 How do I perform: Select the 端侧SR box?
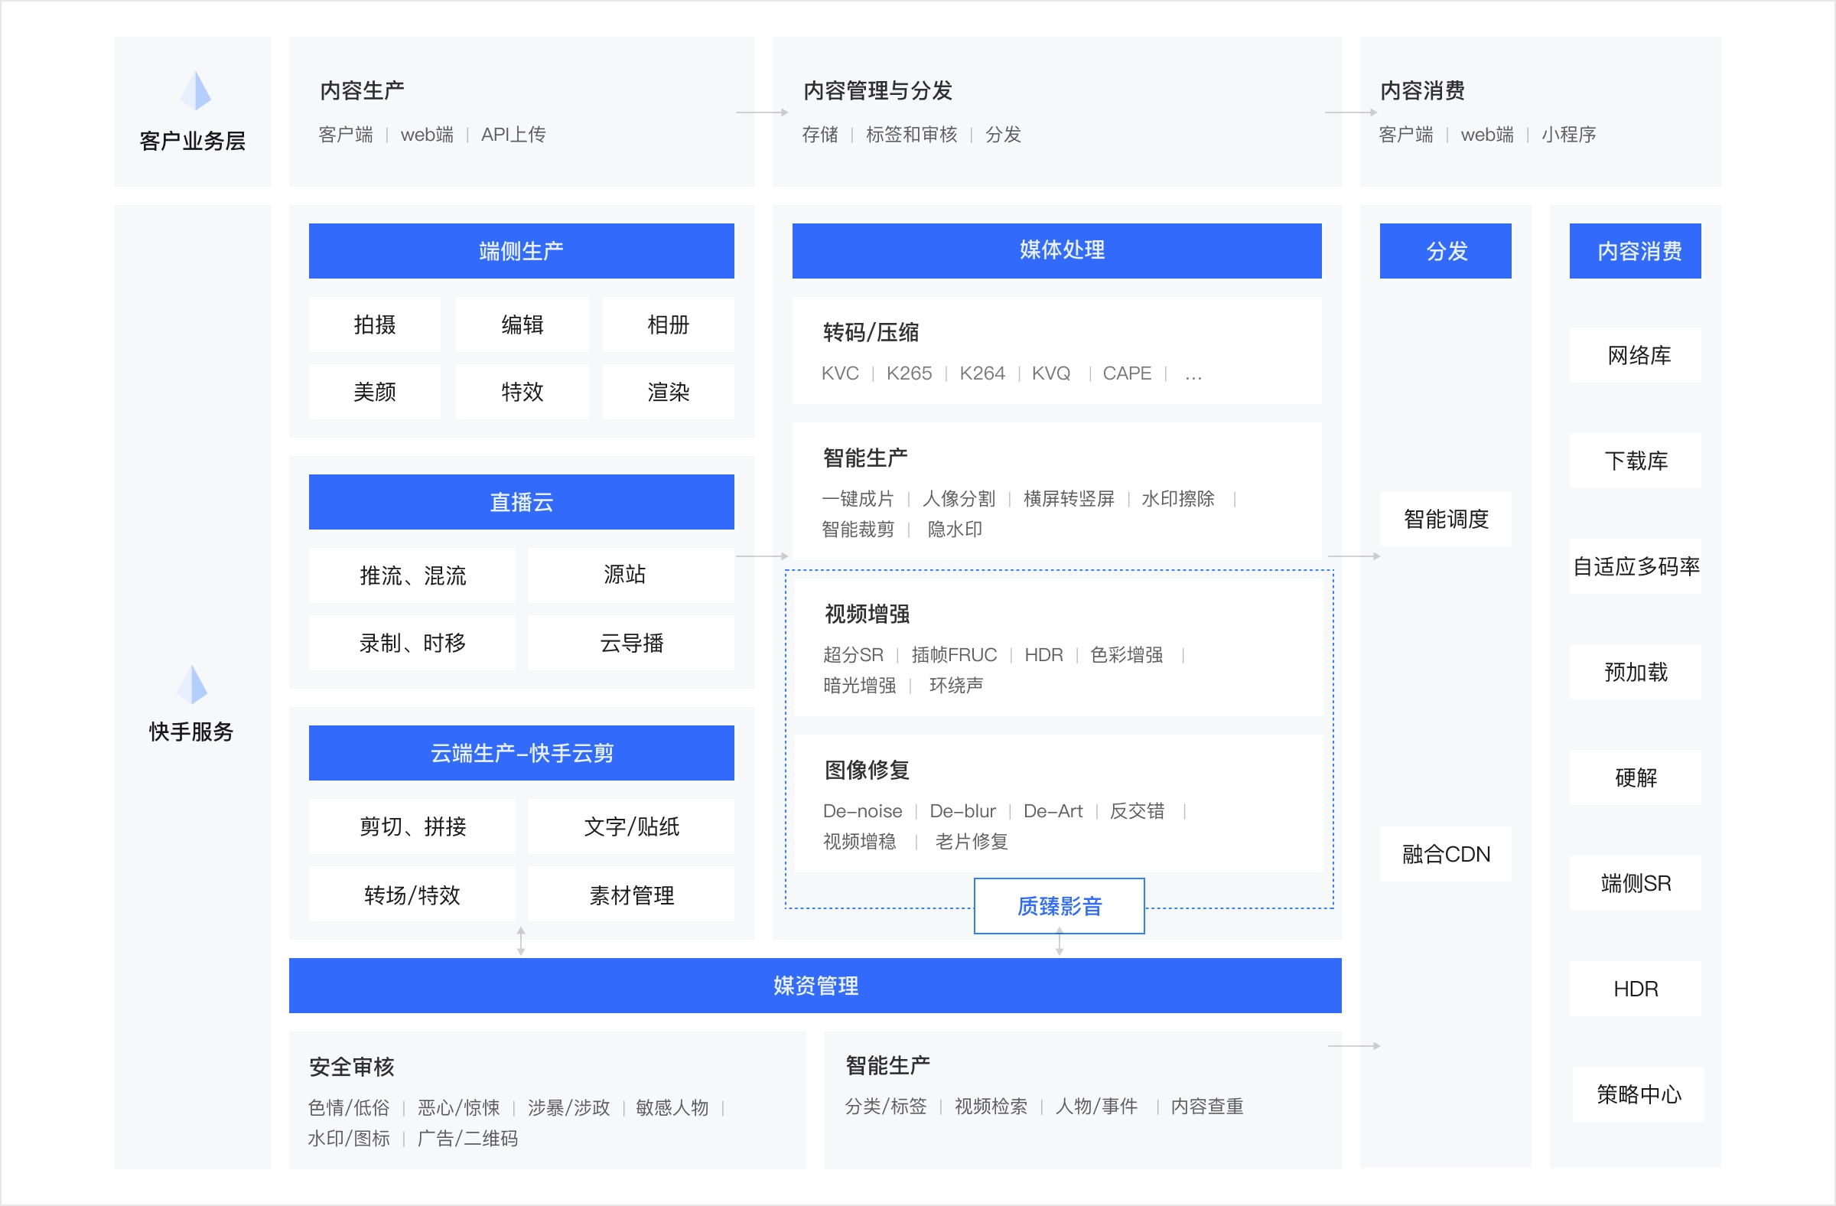pos(1636,884)
